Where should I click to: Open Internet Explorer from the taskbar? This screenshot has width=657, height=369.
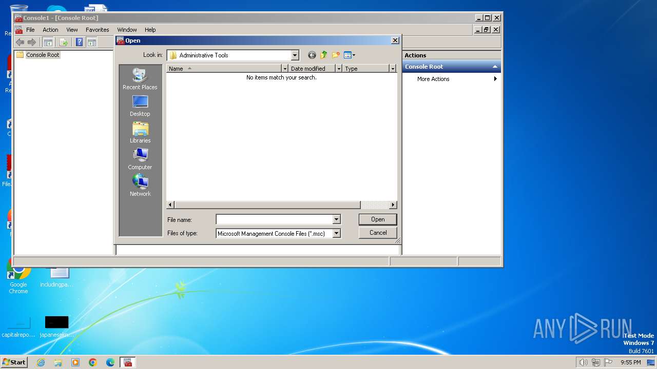point(41,362)
